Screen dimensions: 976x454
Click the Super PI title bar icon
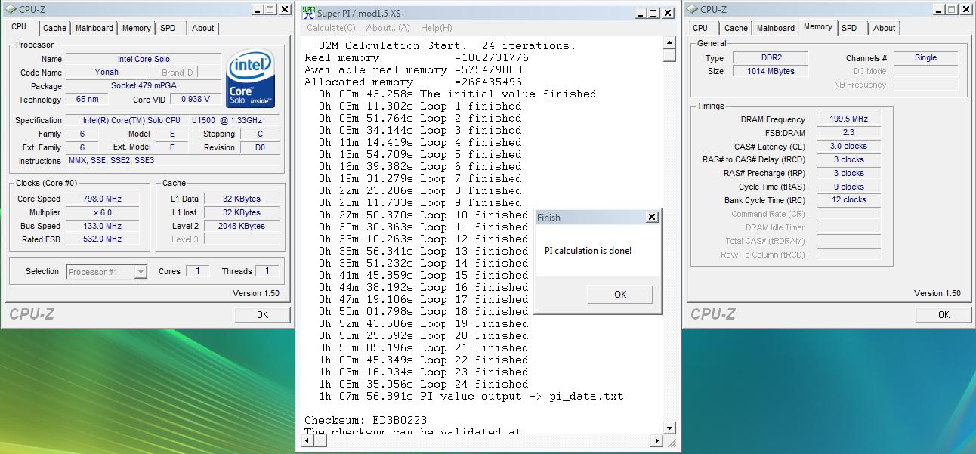tap(308, 12)
